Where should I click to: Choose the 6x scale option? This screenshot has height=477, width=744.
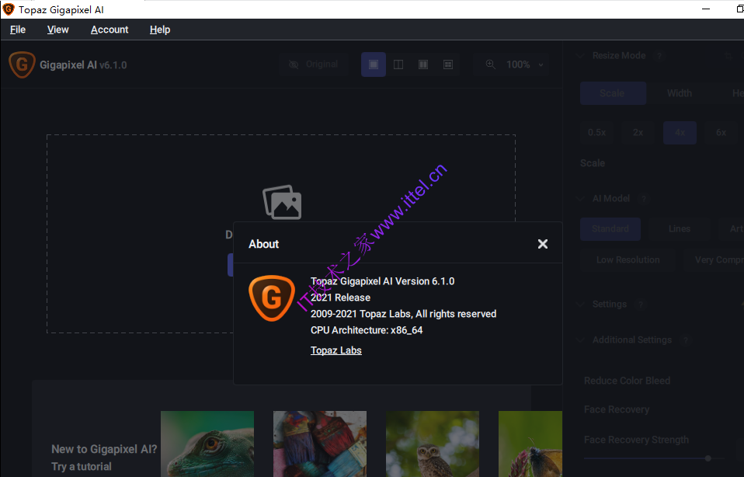[721, 132]
